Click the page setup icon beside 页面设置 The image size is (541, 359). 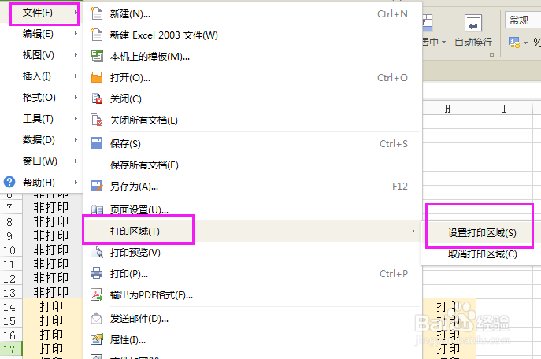coord(96,209)
